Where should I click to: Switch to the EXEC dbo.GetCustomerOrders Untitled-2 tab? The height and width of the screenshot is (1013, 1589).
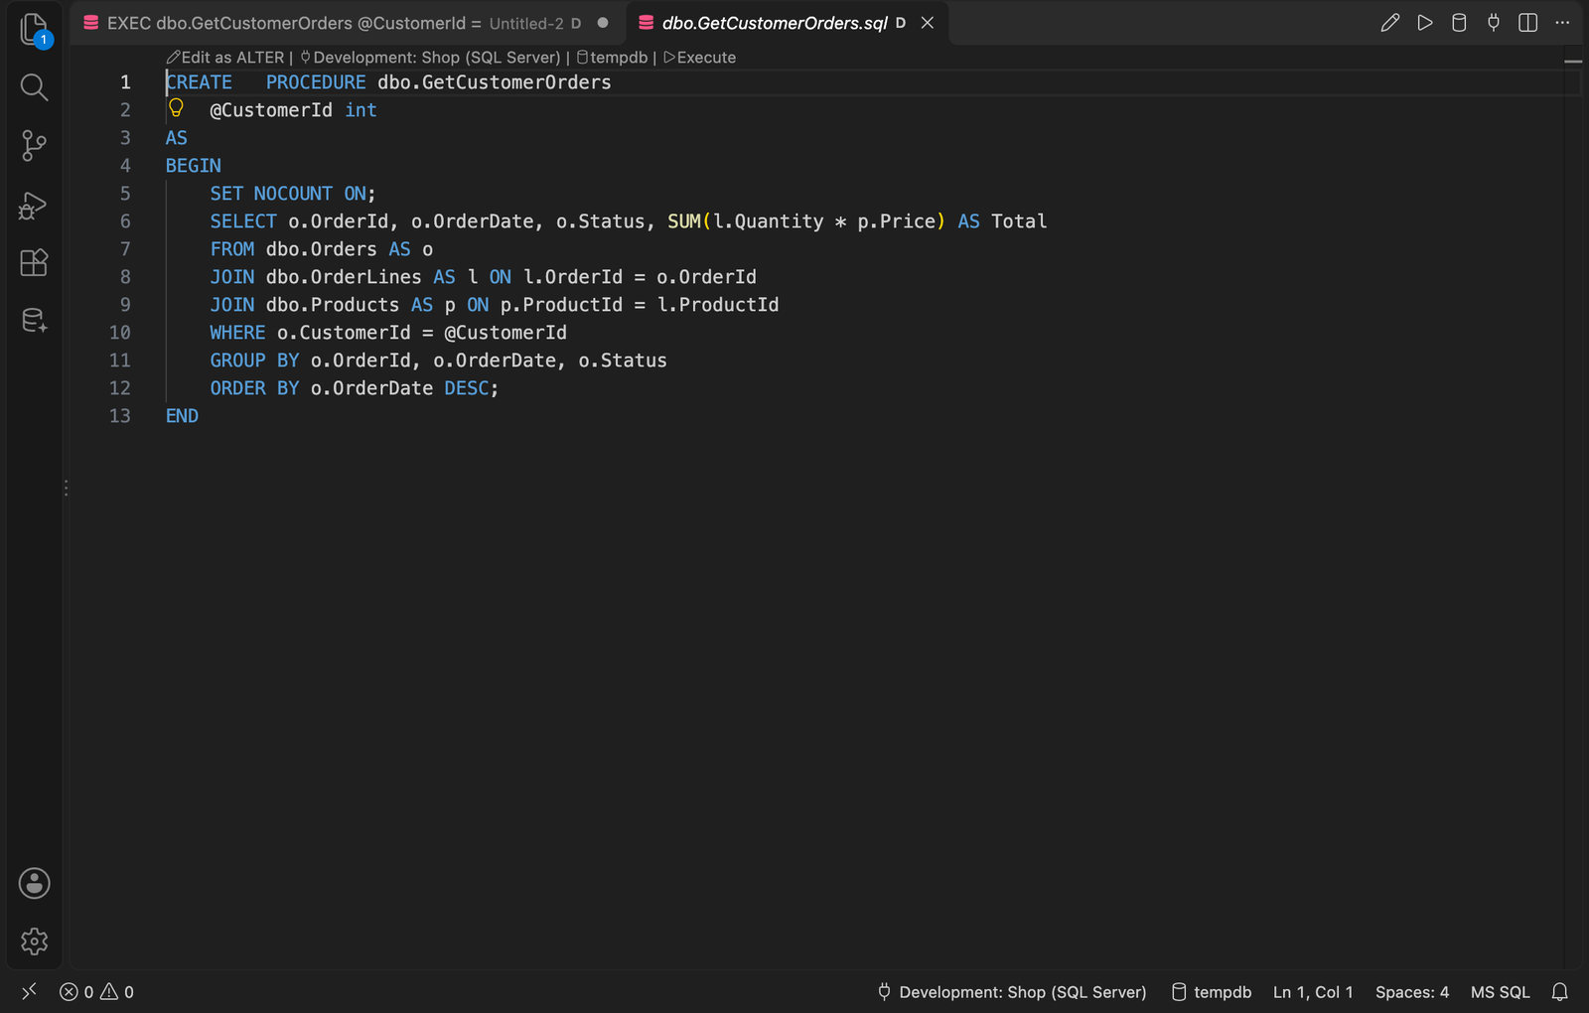(347, 23)
